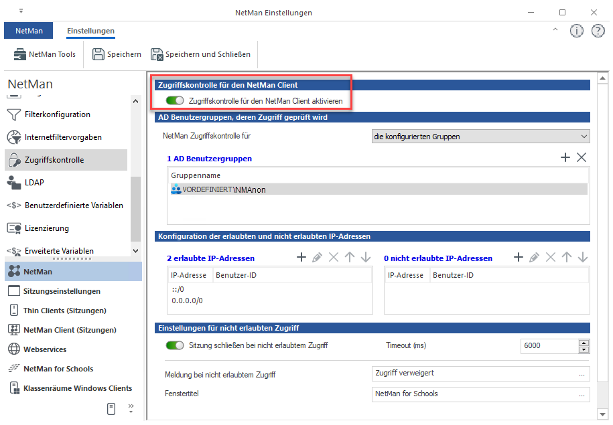Select the VORDEFINIERT\NMAnon group row
The height and width of the screenshot is (425, 613).
pos(378,189)
